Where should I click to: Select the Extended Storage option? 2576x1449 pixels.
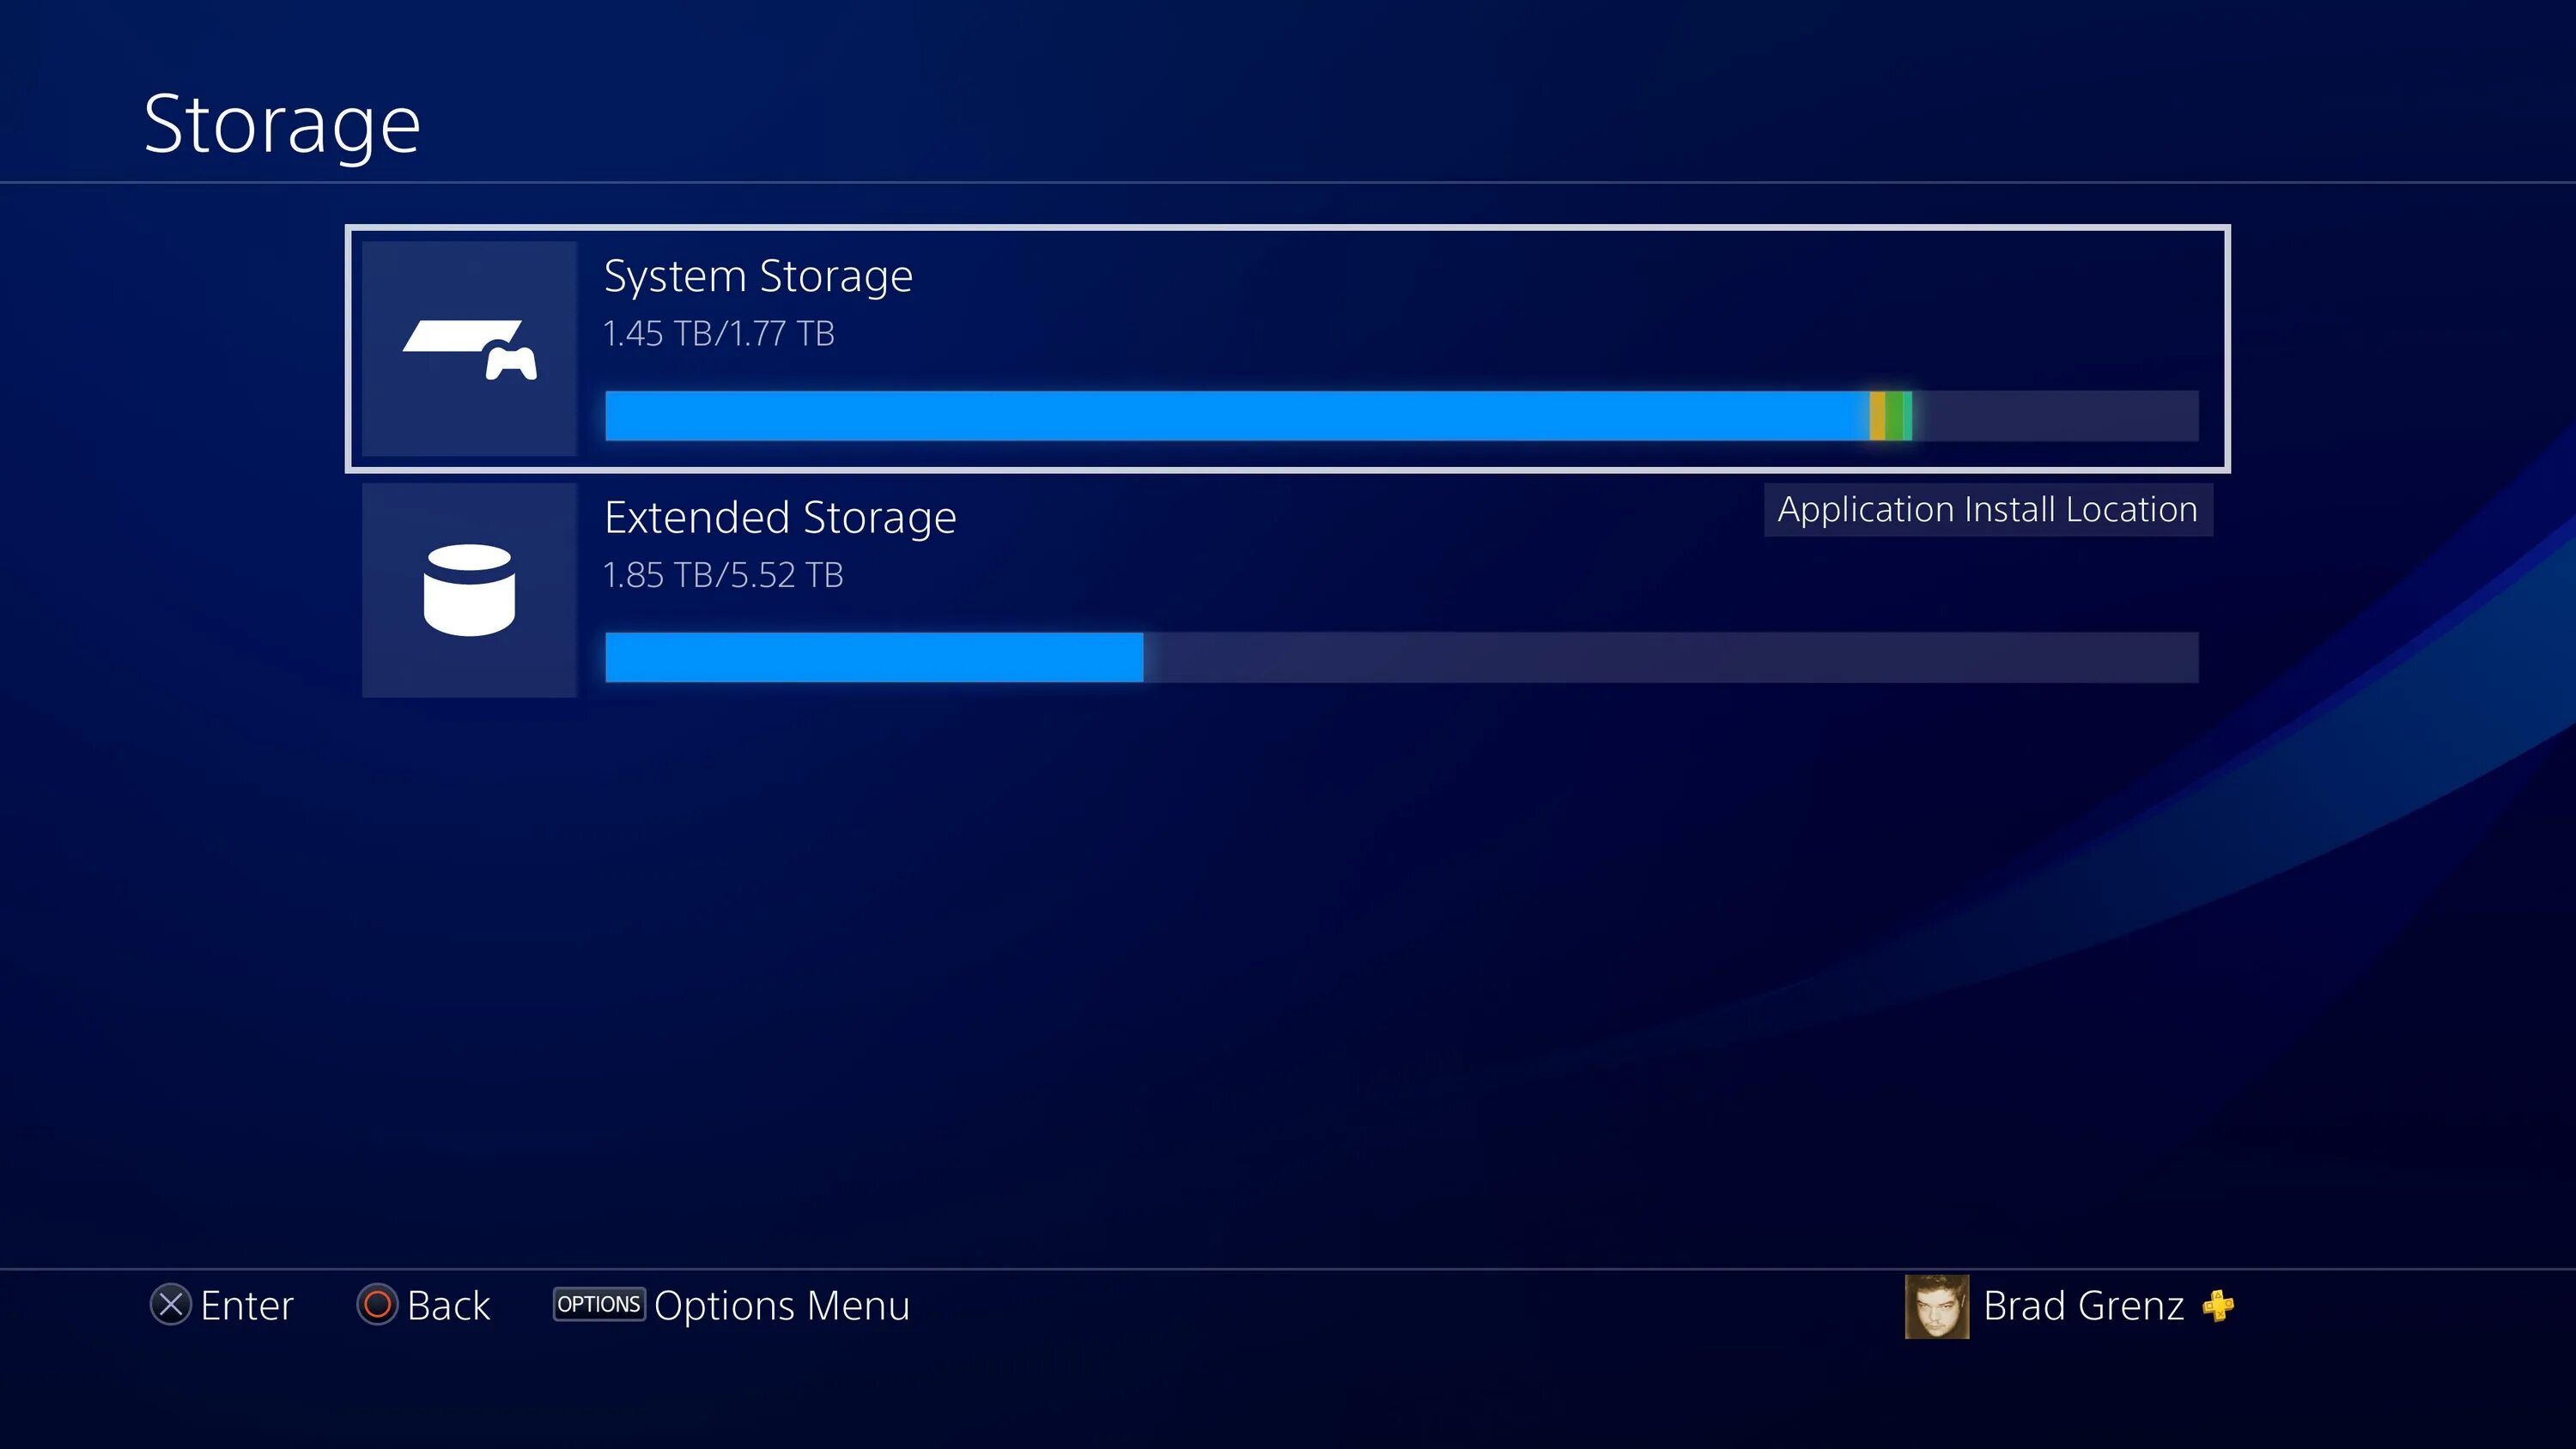(1288, 591)
